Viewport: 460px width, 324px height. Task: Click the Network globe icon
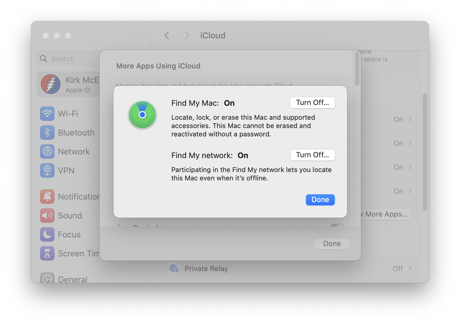point(47,151)
